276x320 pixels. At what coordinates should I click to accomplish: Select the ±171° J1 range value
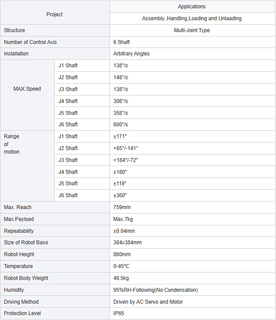(120, 136)
